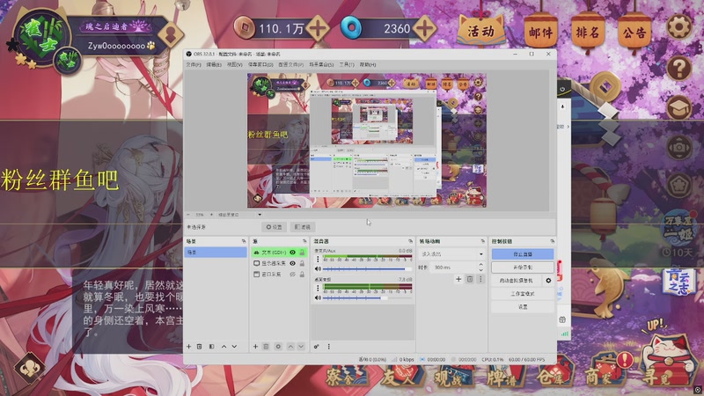Screen dimensions: 704x396
Task: Add a new source with the Sources plus icon
Action: tap(255, 347)
